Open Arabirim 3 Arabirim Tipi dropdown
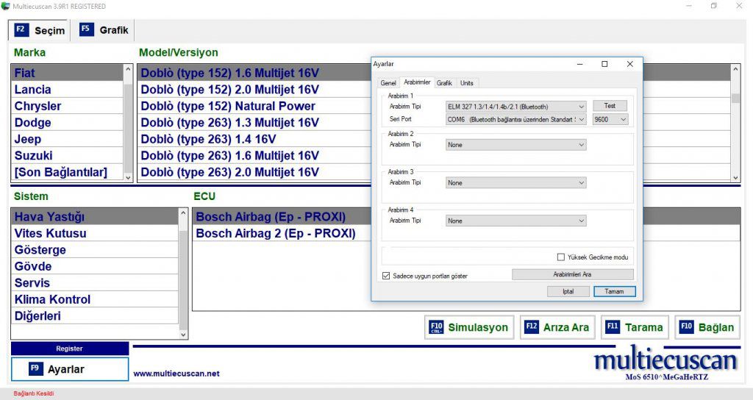753x400 pixels. point(515,182)
